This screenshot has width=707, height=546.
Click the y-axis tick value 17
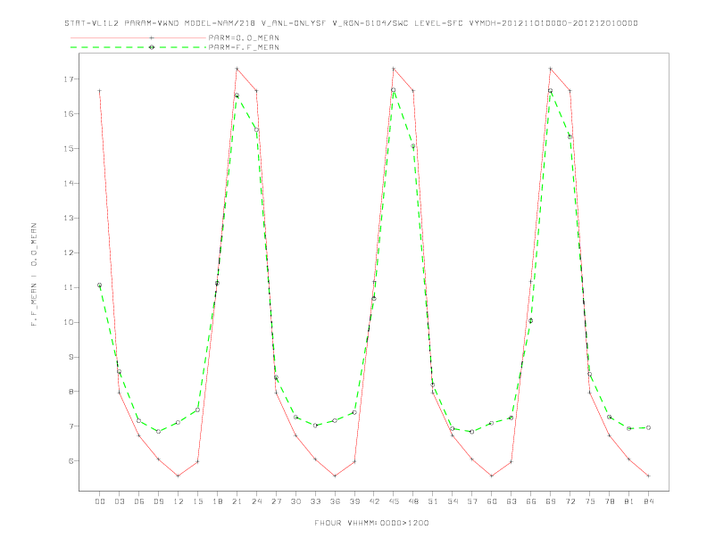[x=69, y=79]
